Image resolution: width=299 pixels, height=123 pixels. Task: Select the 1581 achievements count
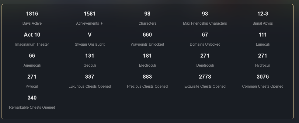pyautogui.click(x=89, y=14)
